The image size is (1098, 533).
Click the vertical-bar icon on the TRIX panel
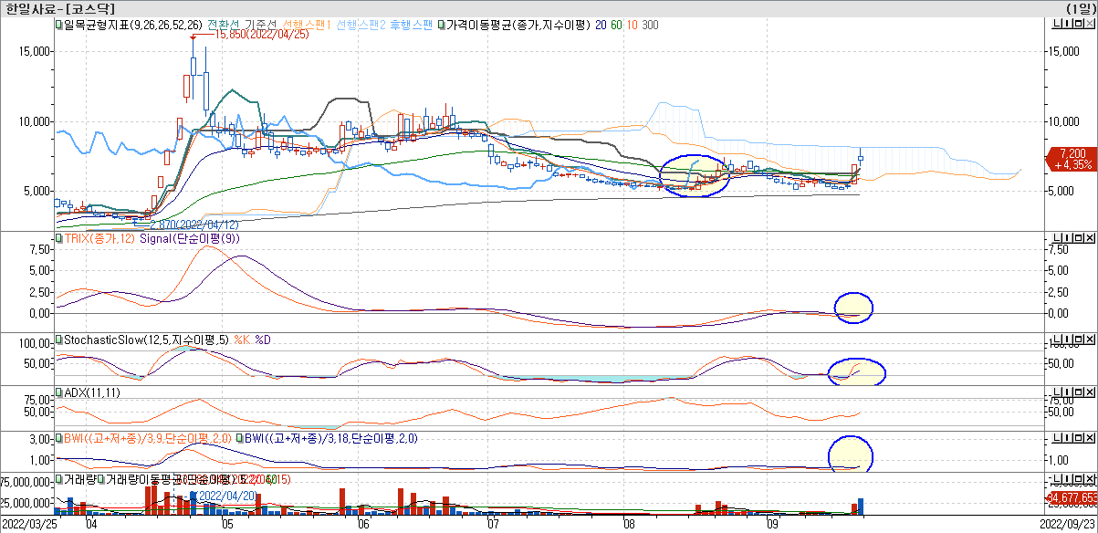1067,239
